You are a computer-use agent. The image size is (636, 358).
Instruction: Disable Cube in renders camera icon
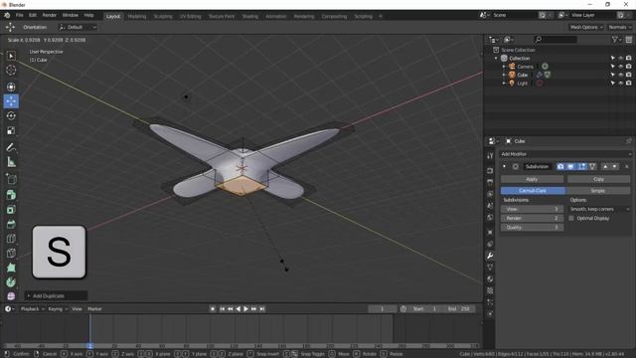(629, 75)
